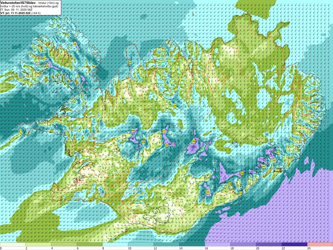Click the legend scale value 20
333x250 pixels.
[258, 248]
